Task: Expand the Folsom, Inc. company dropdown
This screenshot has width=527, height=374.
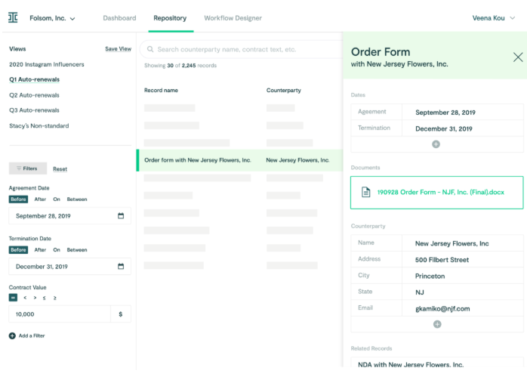Action: coord(51,18)
